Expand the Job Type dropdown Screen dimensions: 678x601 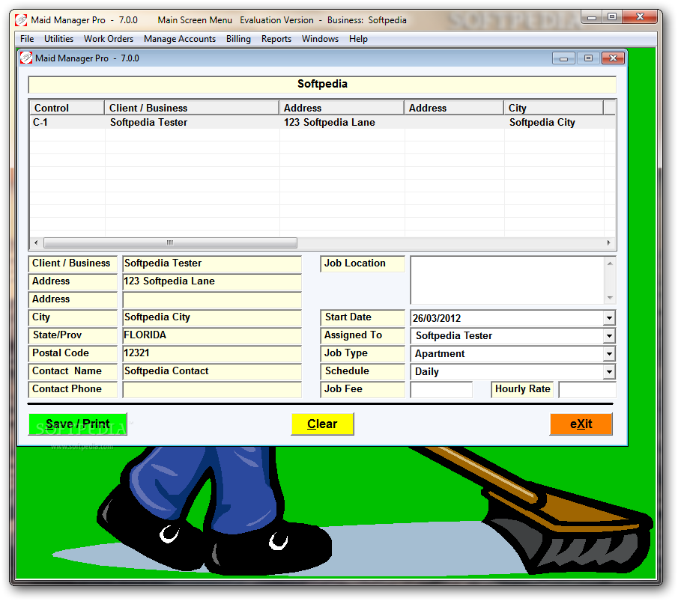tap(609, 354)
